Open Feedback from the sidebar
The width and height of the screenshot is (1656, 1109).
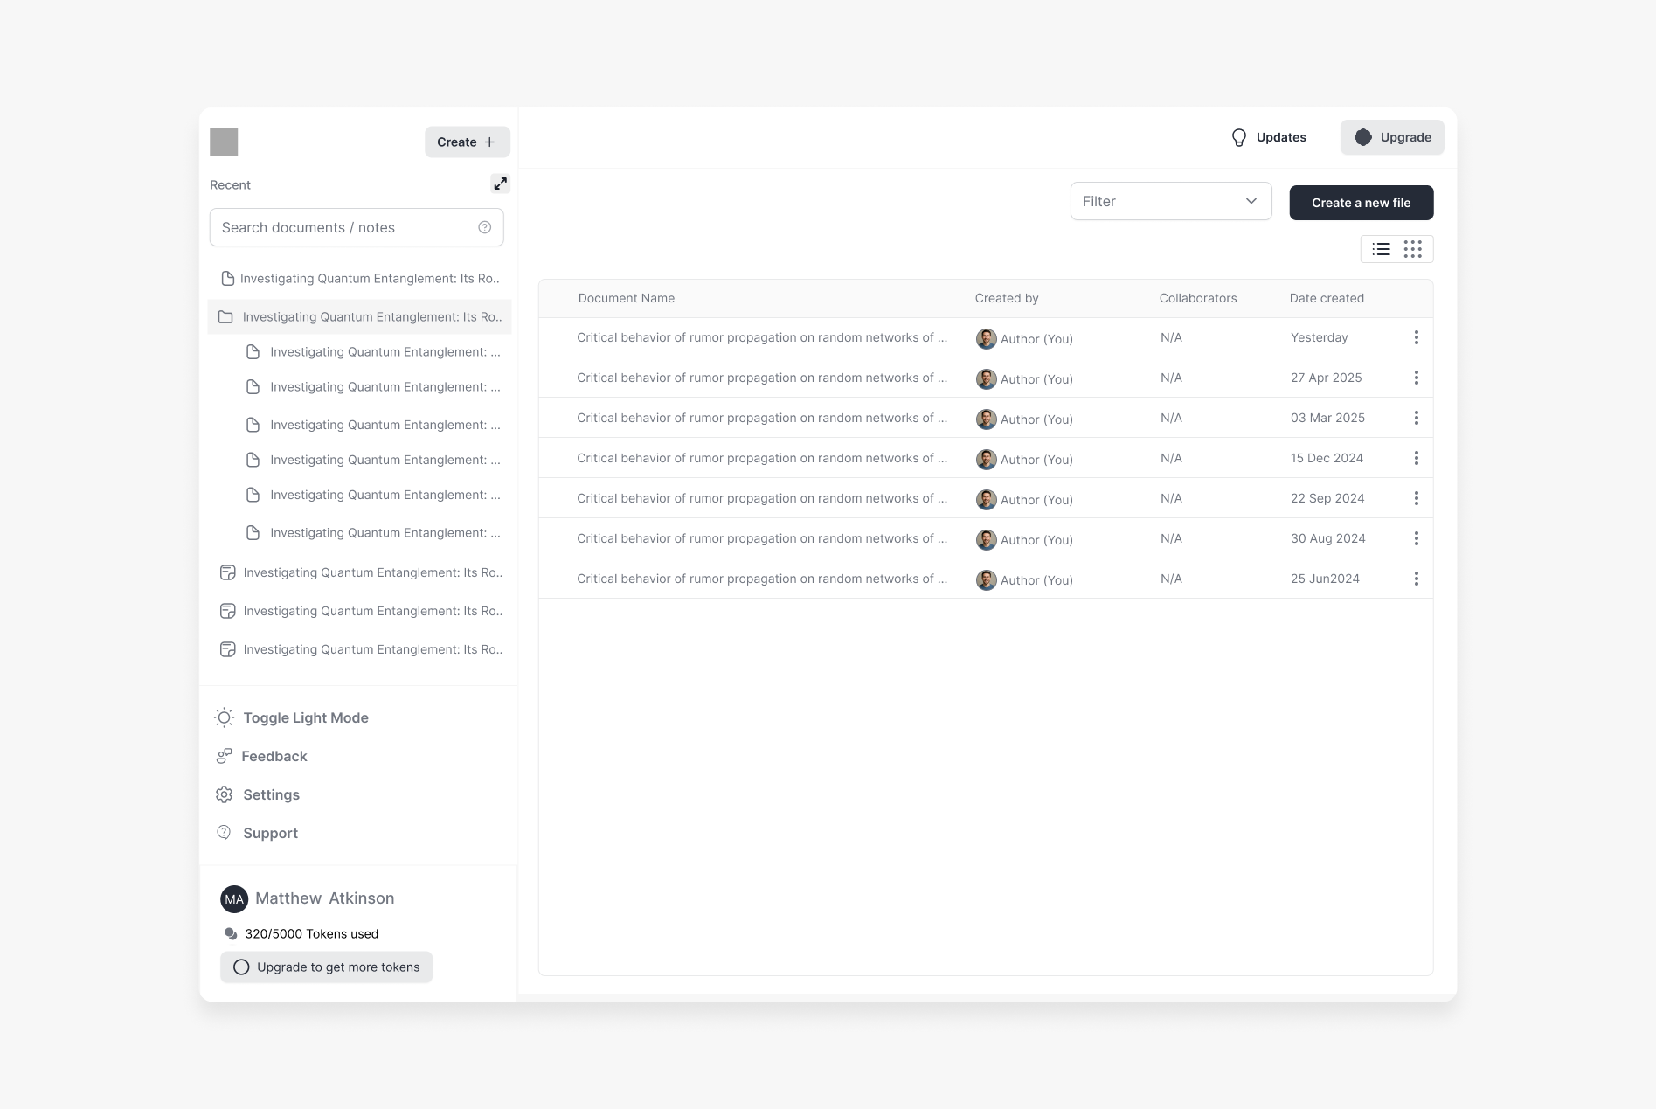tap(261, 756)
